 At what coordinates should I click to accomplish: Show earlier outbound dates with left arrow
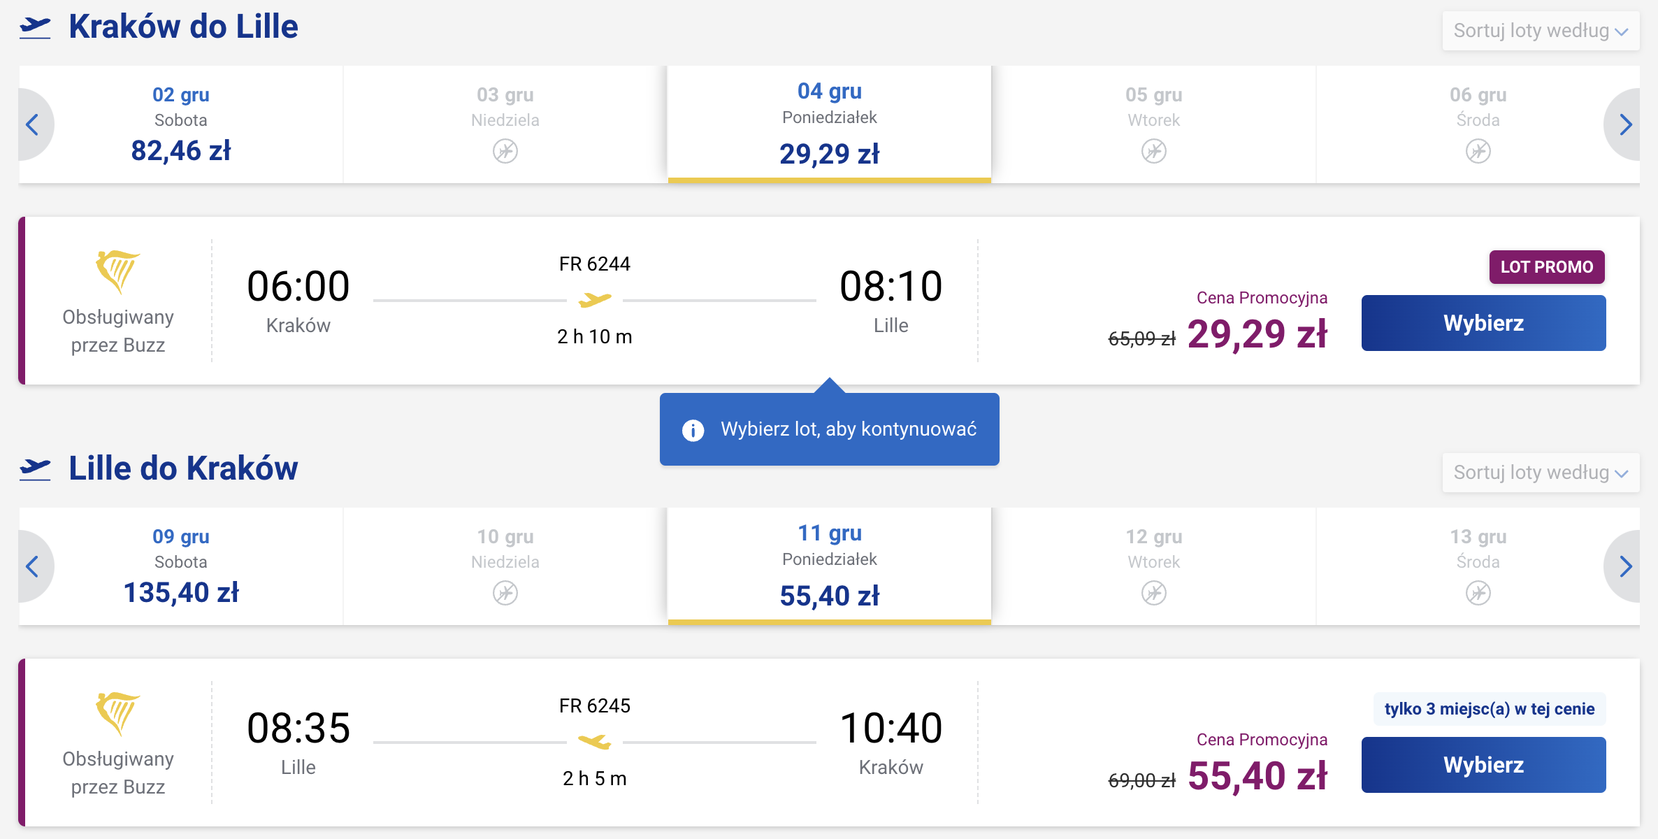[x=33, y=124]
